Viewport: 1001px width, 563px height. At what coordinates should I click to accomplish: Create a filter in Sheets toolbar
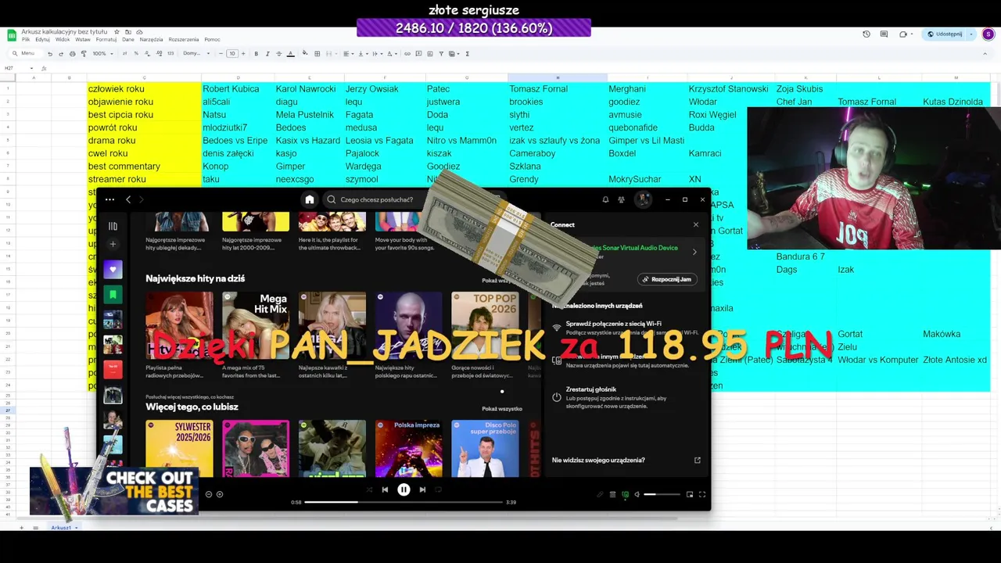point(441,54)
